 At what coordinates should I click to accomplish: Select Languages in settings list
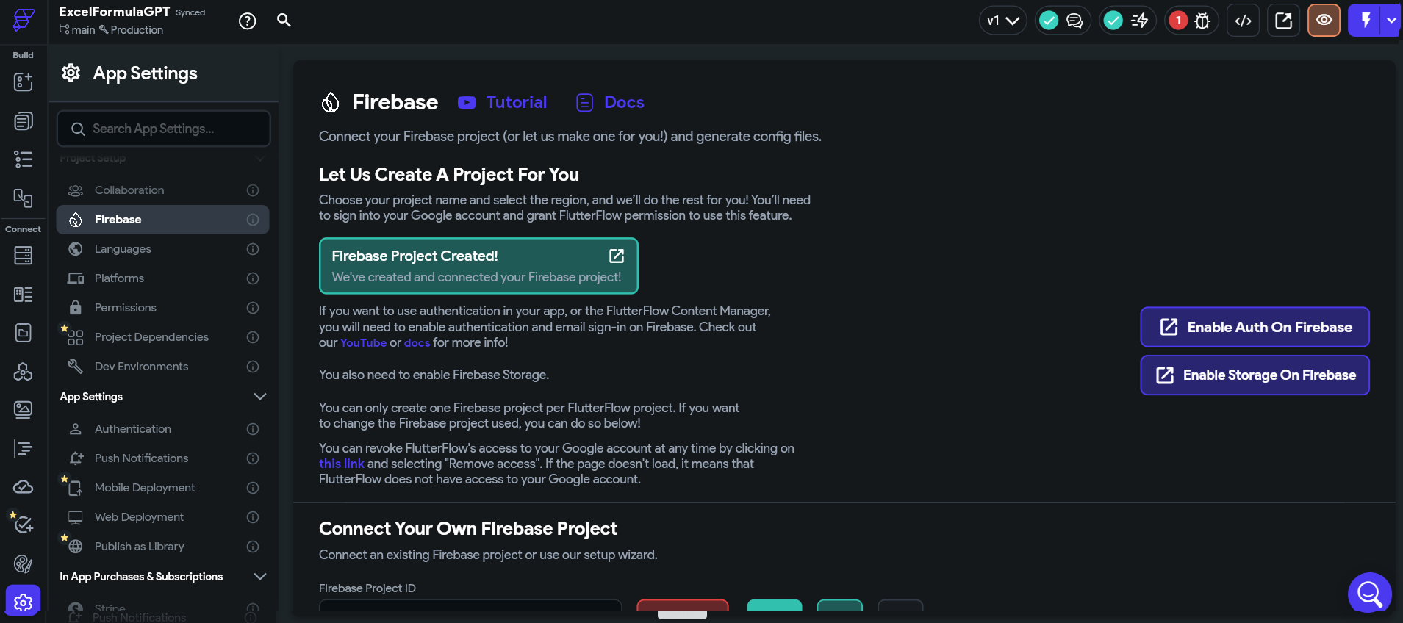(x=162, y=249)
